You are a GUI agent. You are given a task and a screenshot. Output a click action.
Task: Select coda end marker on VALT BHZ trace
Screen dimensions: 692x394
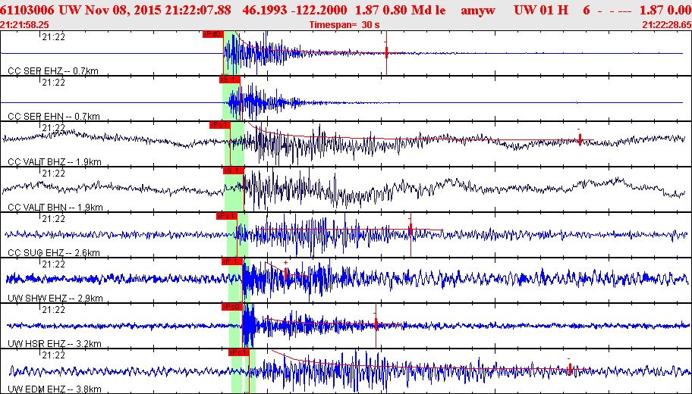tap(580, 139)
